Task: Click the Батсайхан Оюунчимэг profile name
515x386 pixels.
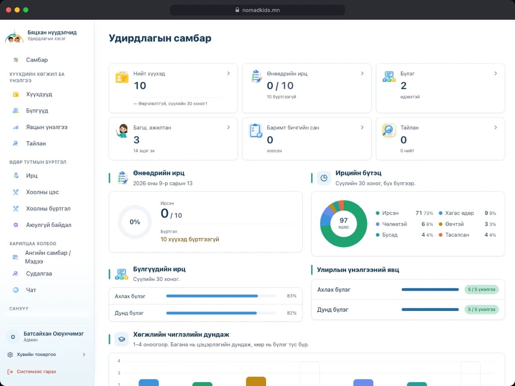Action: pyautogui.click(x=54, y=333)
